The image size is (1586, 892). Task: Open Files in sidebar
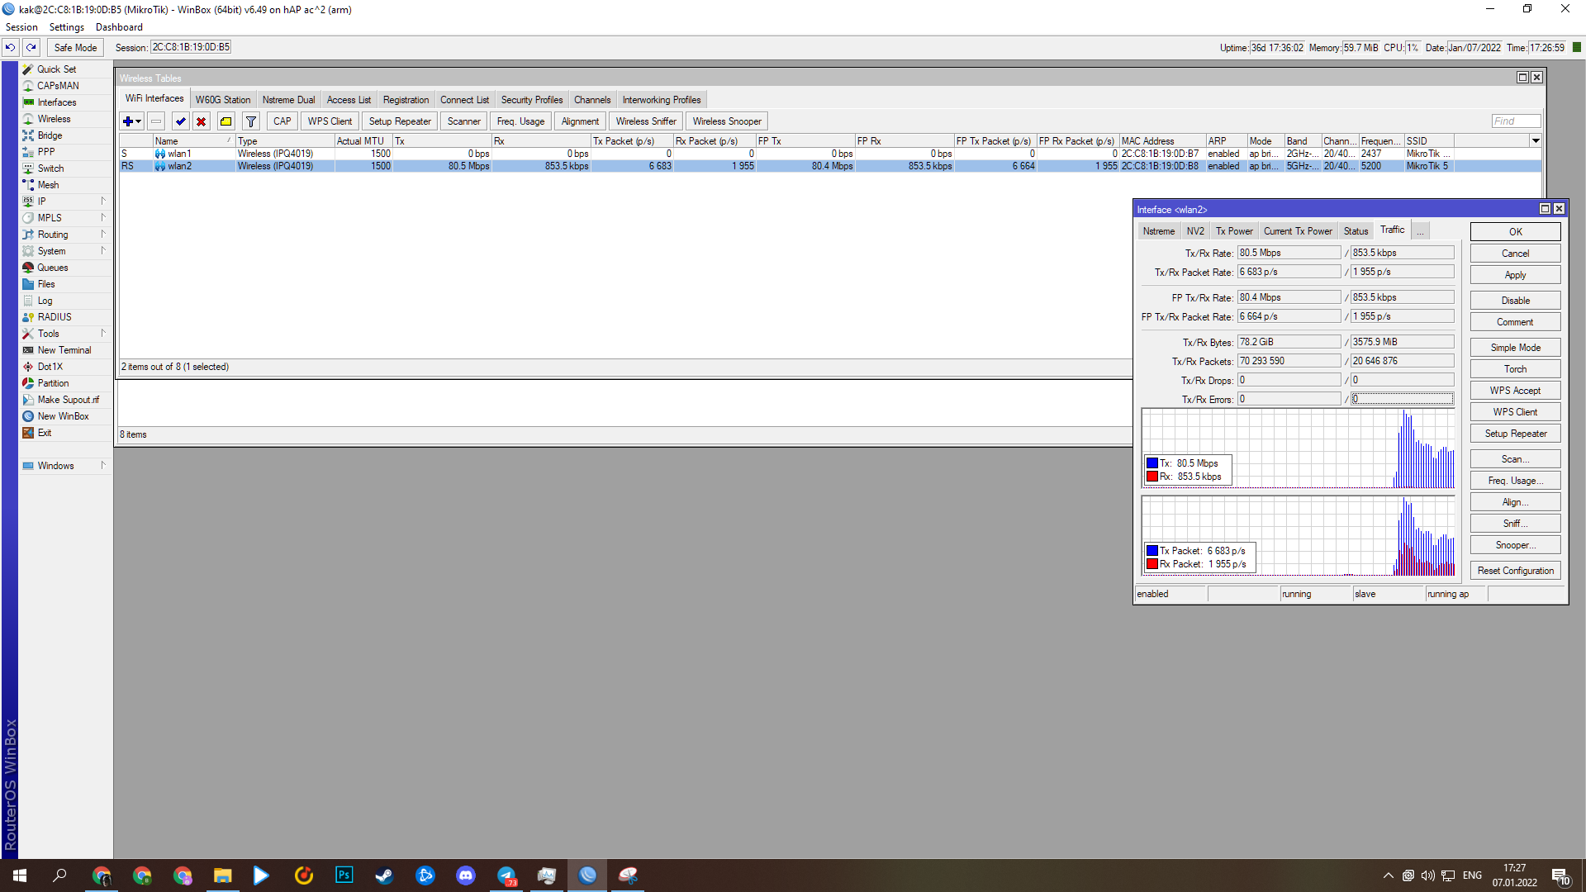[x=46, y=284]
